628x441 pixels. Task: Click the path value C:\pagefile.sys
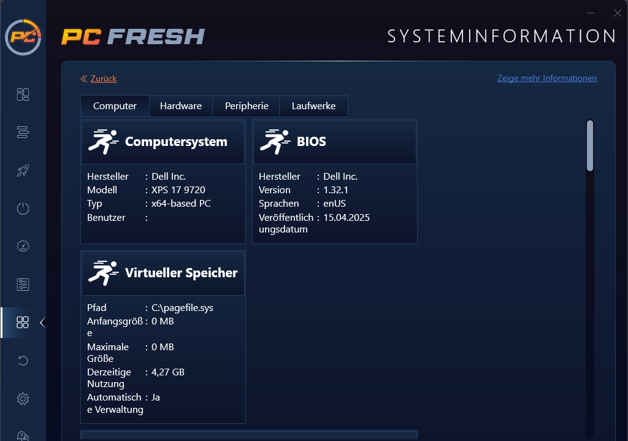click(182, 308)
